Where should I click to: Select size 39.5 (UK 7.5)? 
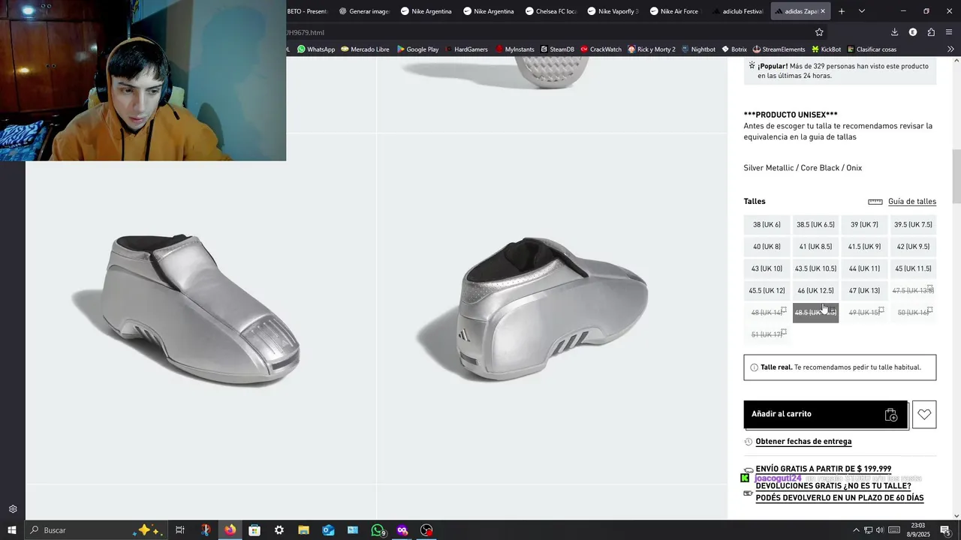pyautogui.click(x=913, y=225)
